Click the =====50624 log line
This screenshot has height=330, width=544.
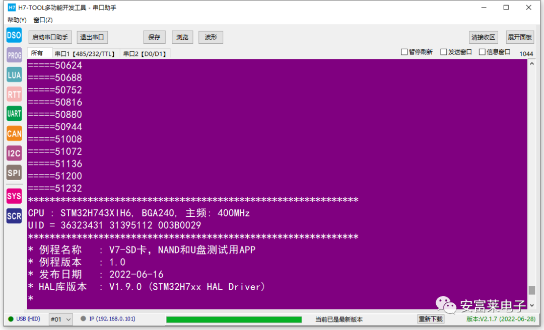[x=55, y=65]
